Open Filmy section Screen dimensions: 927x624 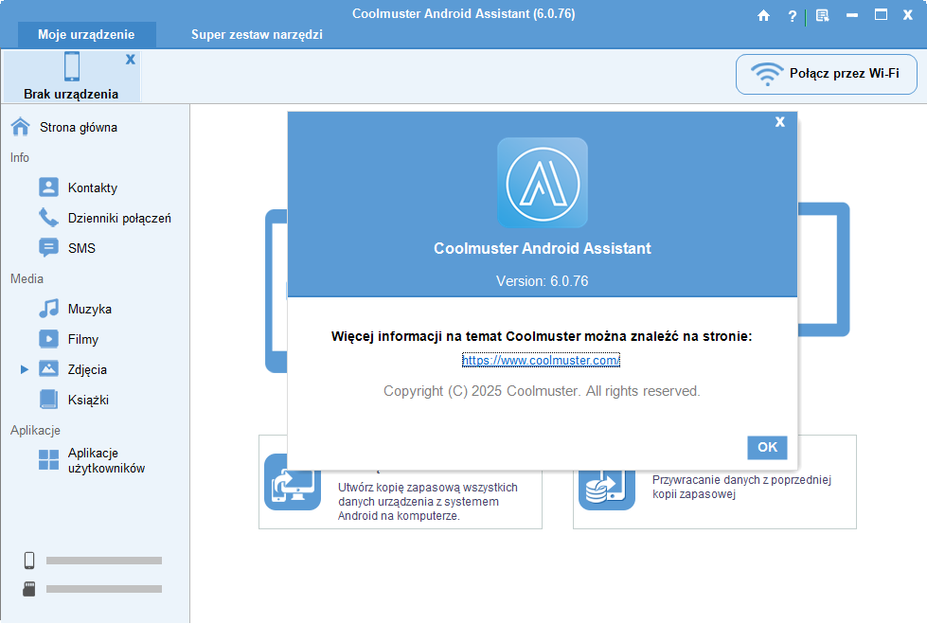click(82, 340)
